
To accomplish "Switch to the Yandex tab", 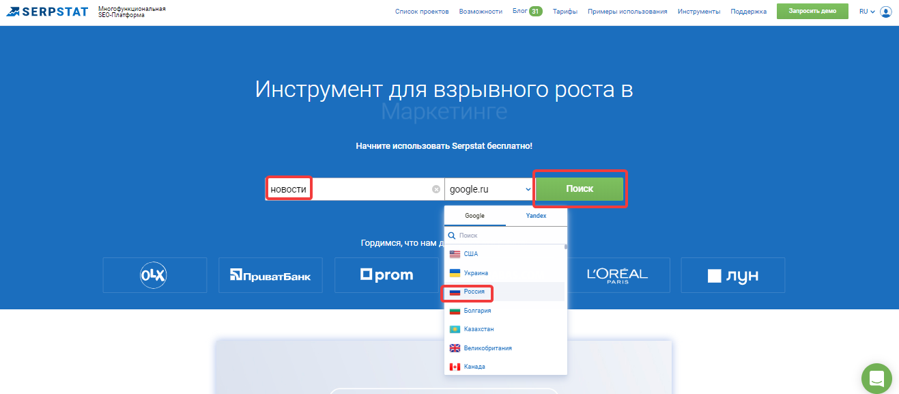I will click(536, 216).
